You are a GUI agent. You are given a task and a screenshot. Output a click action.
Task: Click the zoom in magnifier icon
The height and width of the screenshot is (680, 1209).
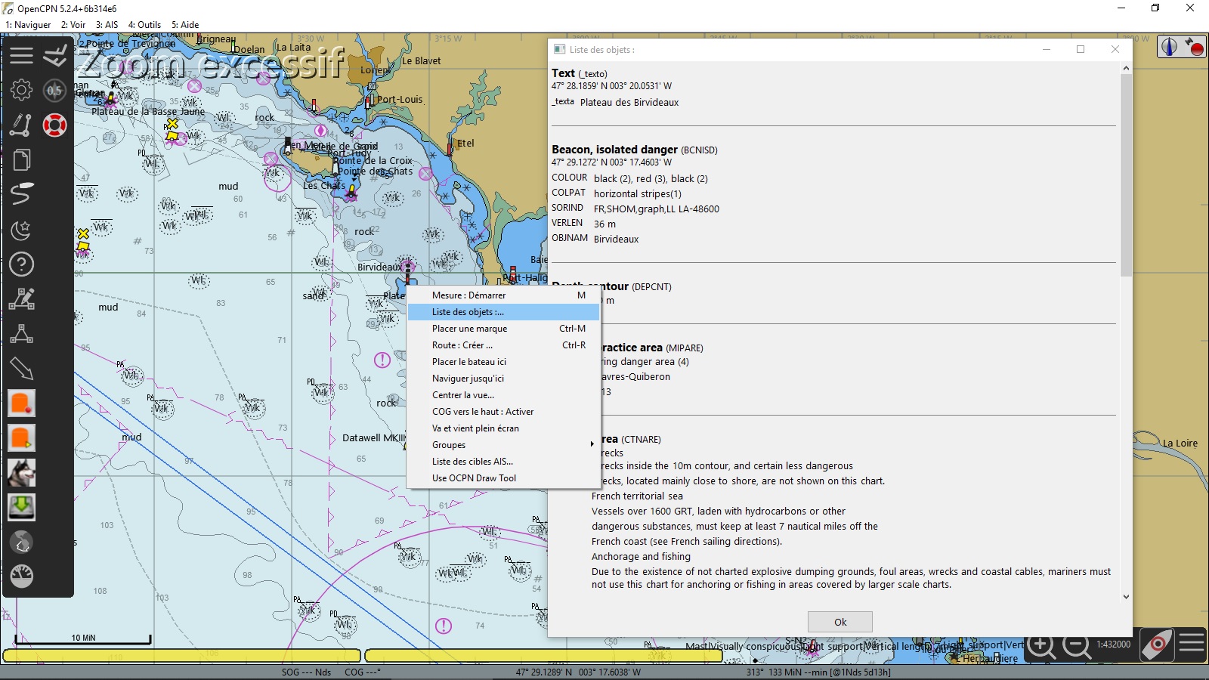click(x=1041, y=645)
